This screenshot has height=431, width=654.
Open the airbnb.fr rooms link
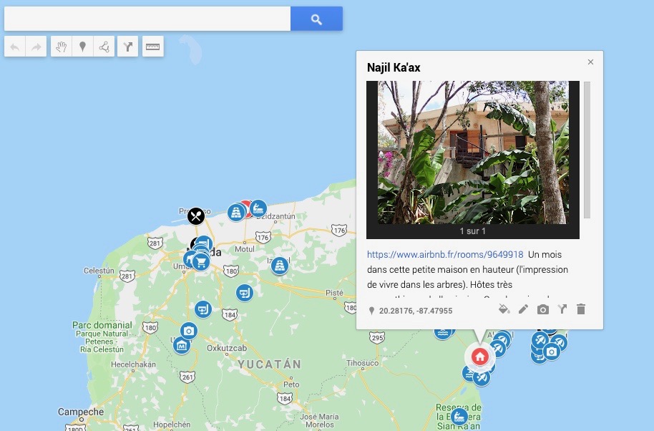(445, 254)
